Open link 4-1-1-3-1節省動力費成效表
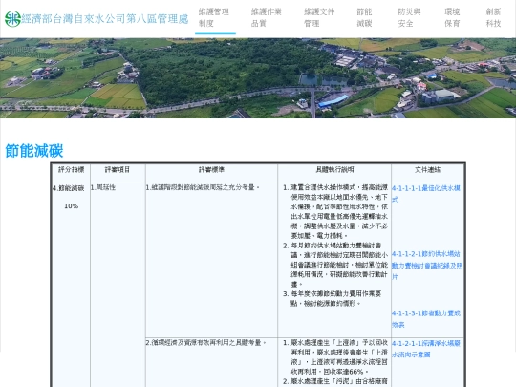Image resolution: width=516 pixels, height=387 pixels. [426, 319]
